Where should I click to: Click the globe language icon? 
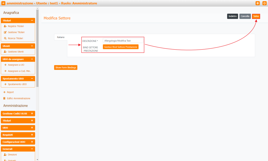258,3
